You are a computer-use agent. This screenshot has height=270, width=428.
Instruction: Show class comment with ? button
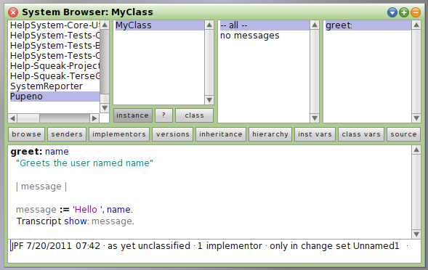click(163, 115)
